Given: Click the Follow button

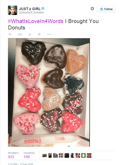Looking at the screenshot, I should click(106, 9).
